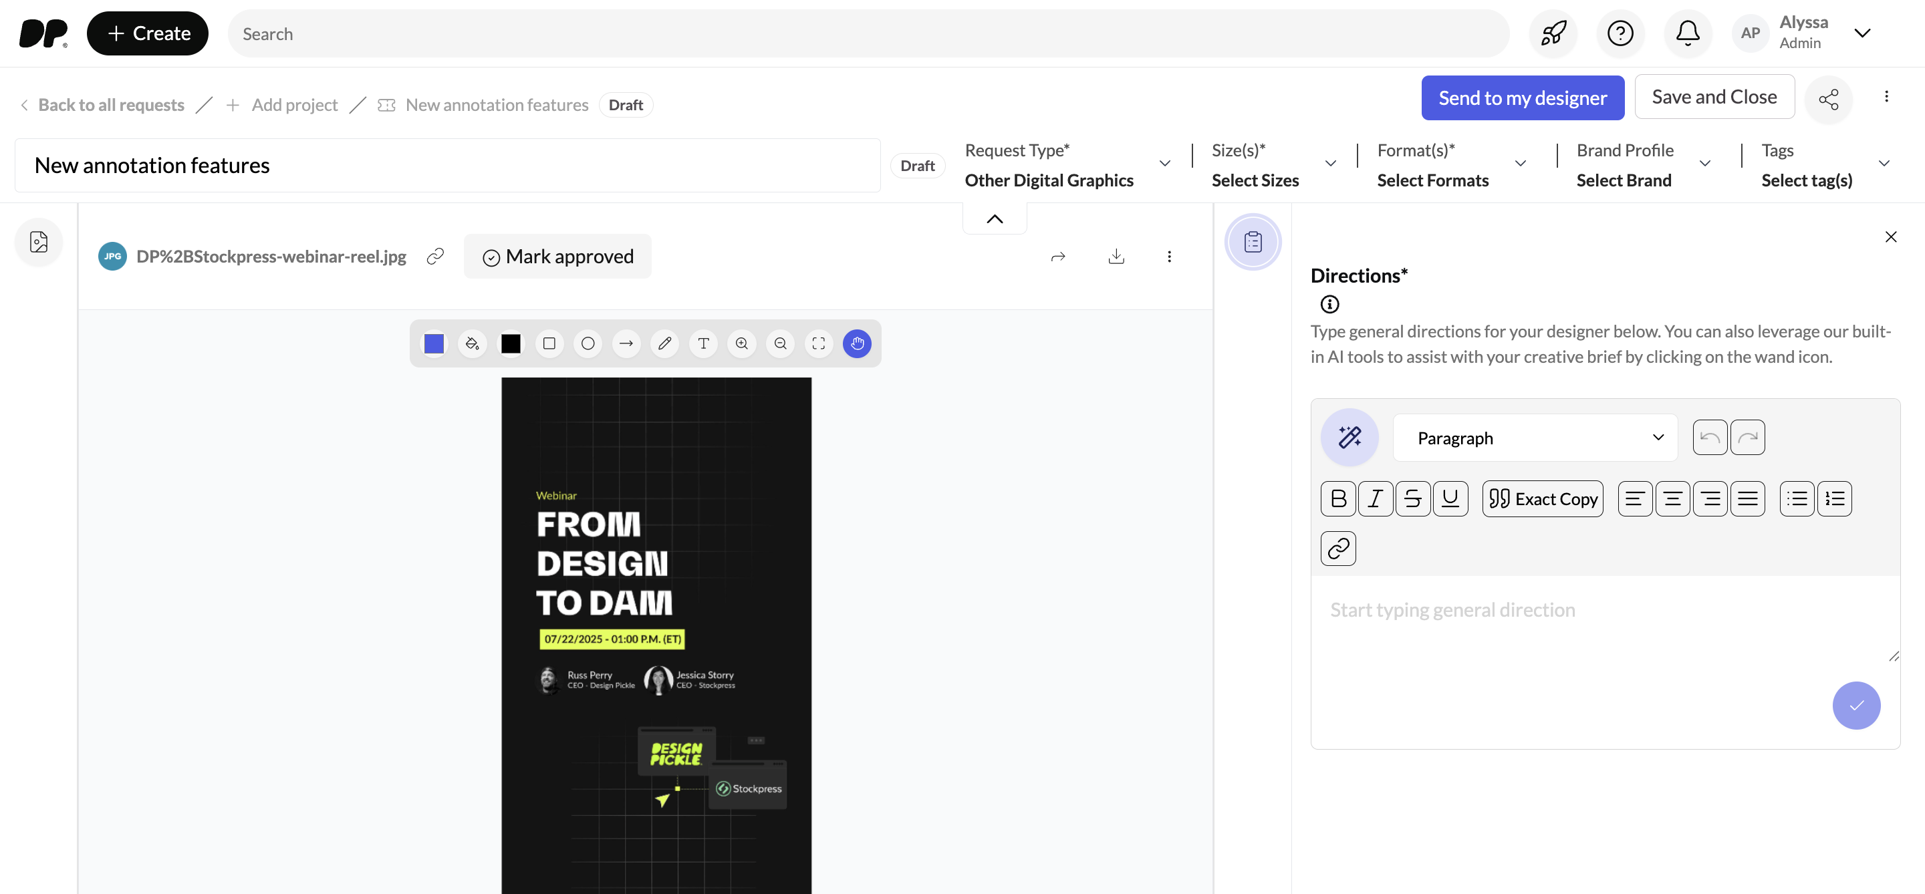Open the notifications bell
The image size is (1925, 894).
pyautogui.click(x=1687, y=33)
